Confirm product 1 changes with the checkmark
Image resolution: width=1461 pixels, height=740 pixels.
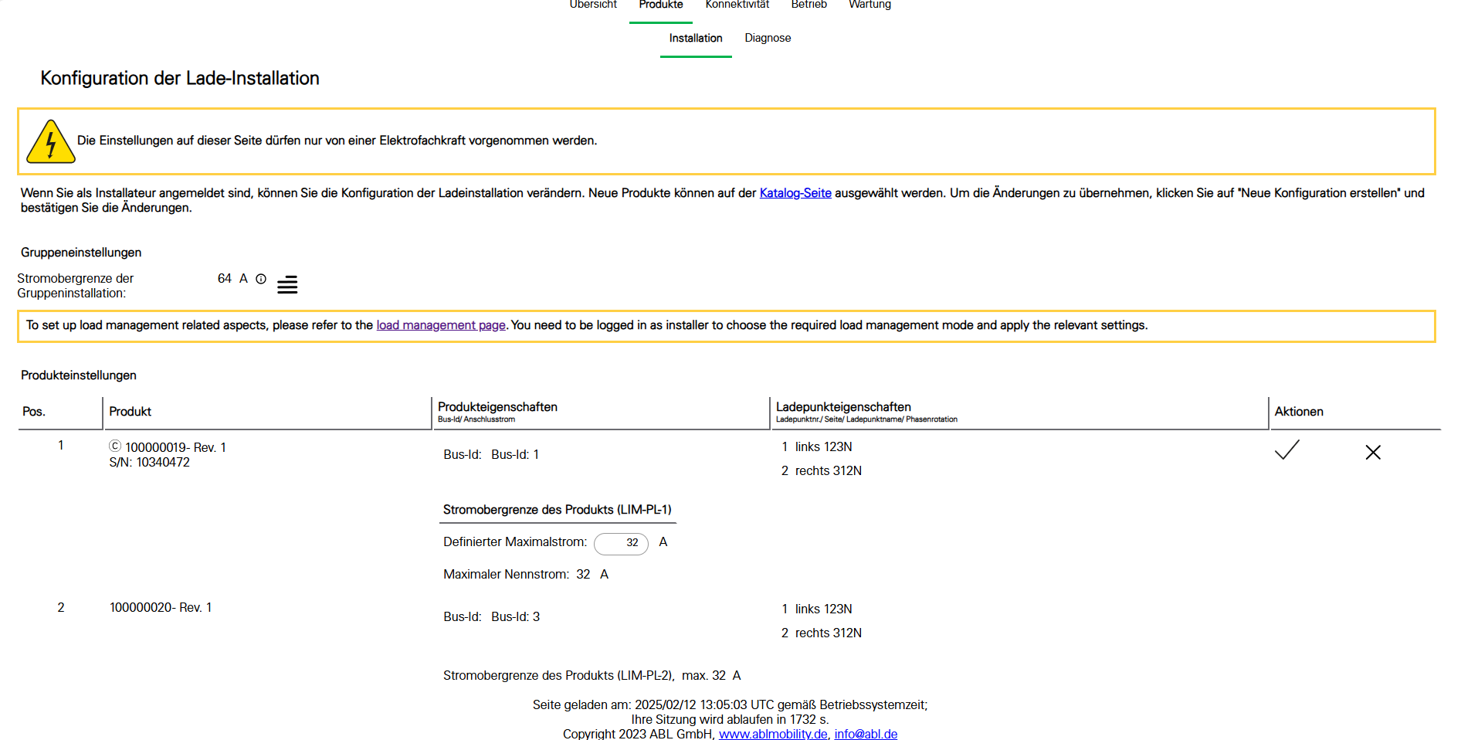click(x=1286, y=450)
